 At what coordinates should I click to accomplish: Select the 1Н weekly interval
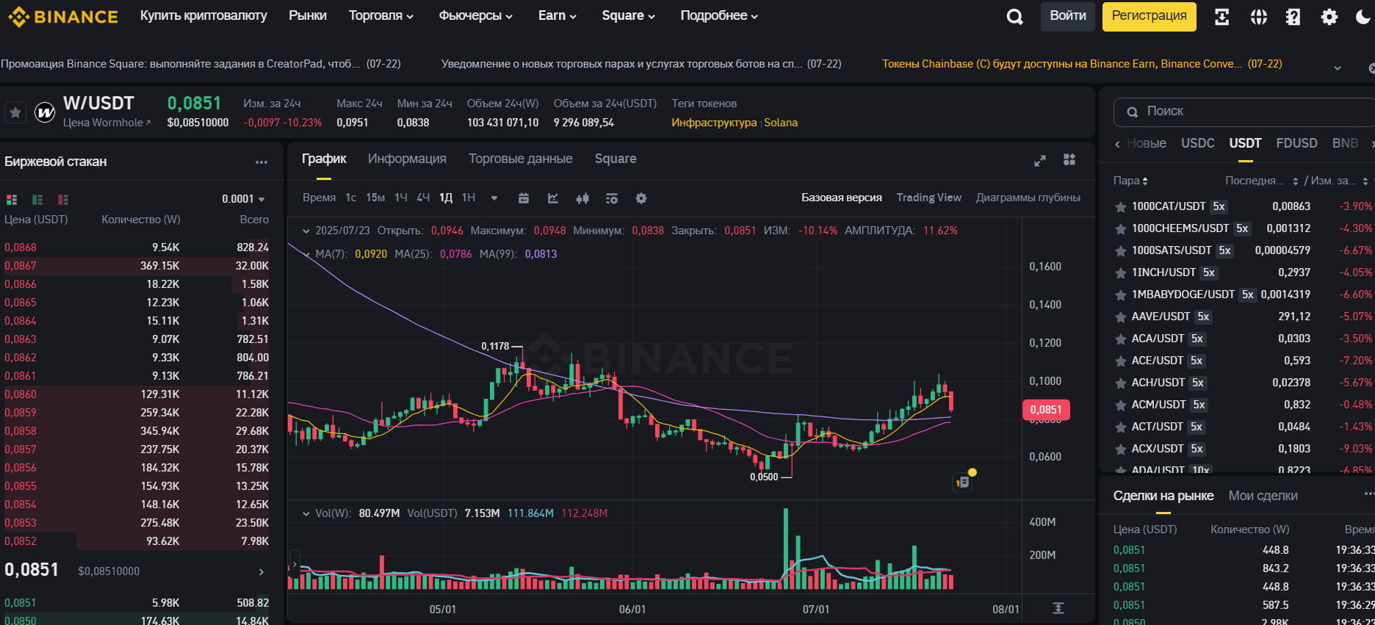pyautogui.click(x=469, y=198)
